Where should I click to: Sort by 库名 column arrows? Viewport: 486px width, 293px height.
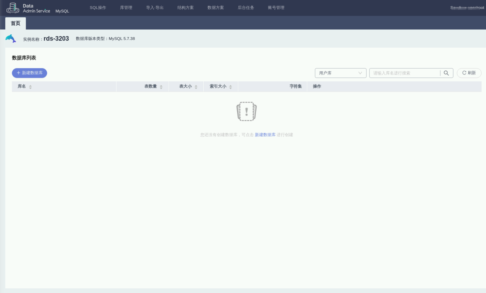[30, 87]
